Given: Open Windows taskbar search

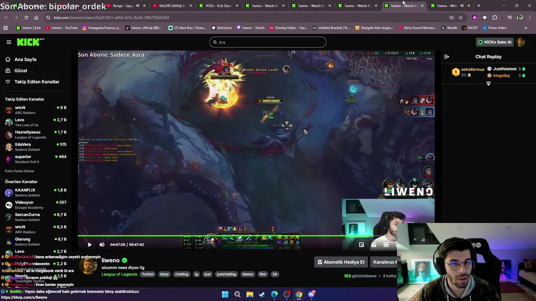Looking at the screenshot, I should 237,294.
